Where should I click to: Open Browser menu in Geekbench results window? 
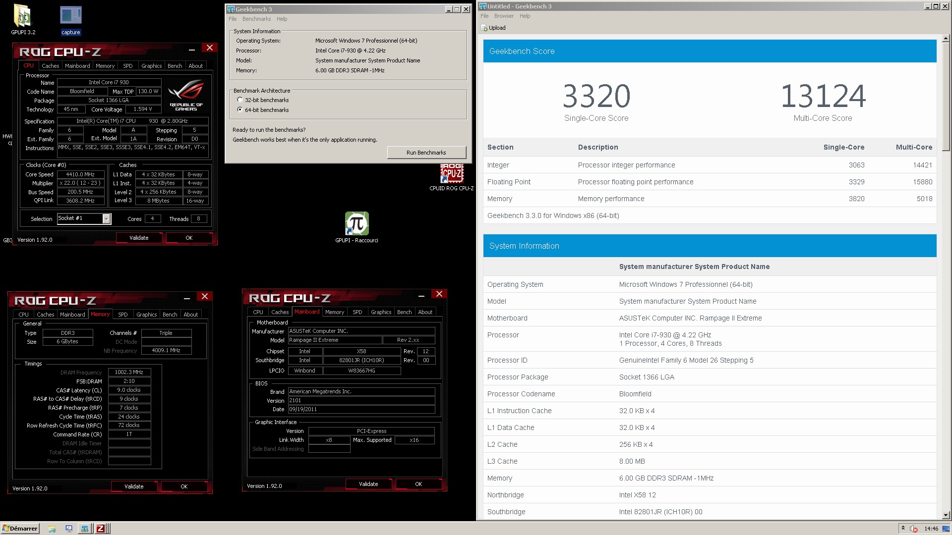tap(504, 16)
